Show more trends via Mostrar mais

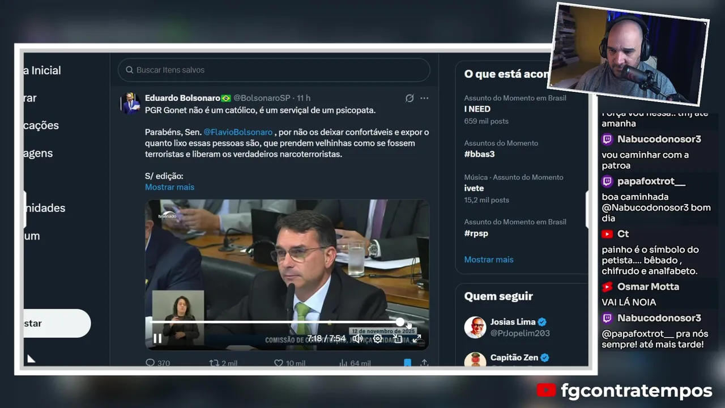(x=489, y=260)
